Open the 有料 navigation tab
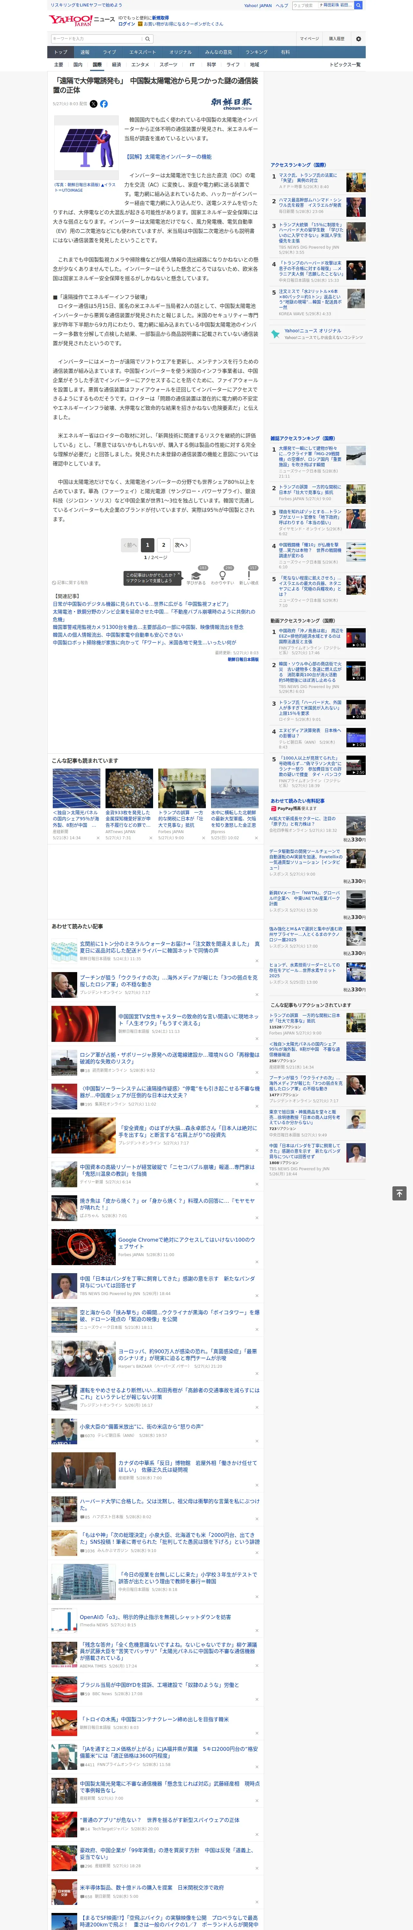The height and width of the screenshot is (1930, 413). pyautogui.click(x=285, y=52)
